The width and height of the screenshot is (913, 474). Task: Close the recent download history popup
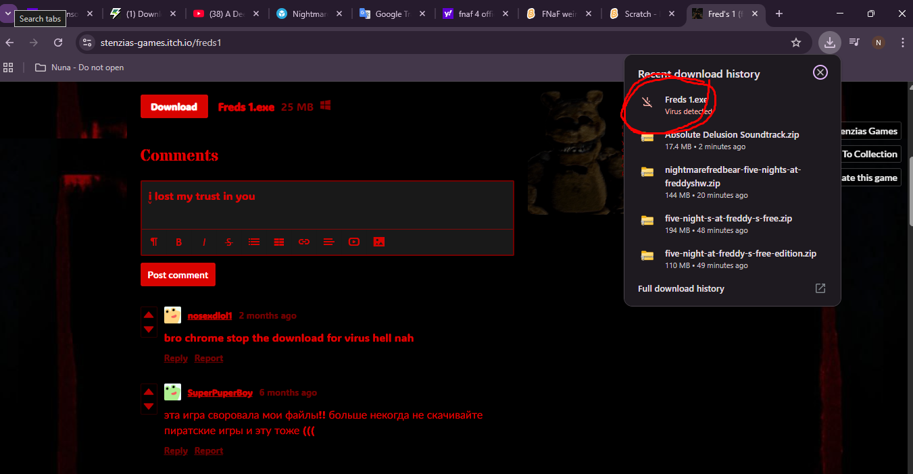tap(820, 72)
